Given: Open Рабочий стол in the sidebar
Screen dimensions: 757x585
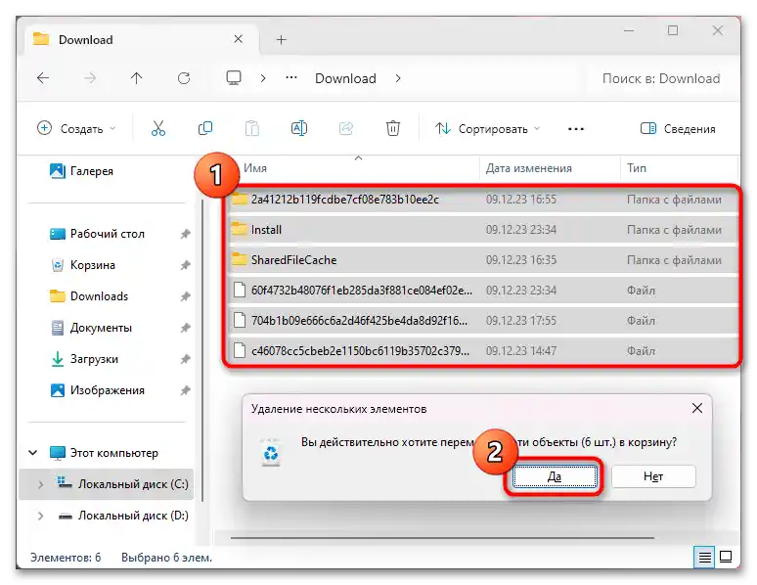Looking at the screenshot, I should 97,234.
